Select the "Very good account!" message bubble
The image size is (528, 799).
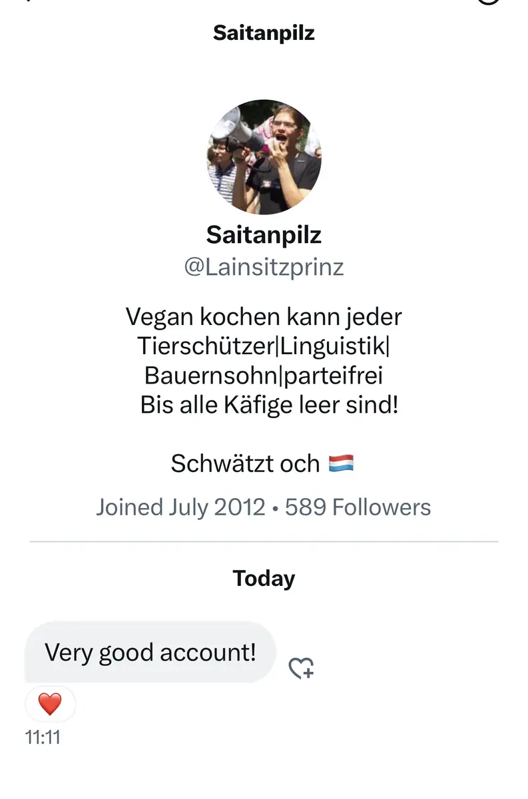(150, 653)
